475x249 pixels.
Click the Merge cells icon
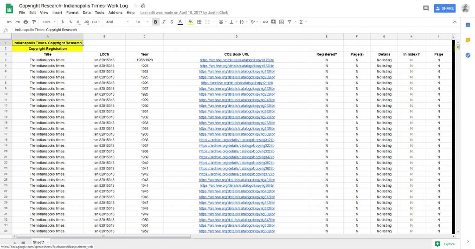point(207,22)
